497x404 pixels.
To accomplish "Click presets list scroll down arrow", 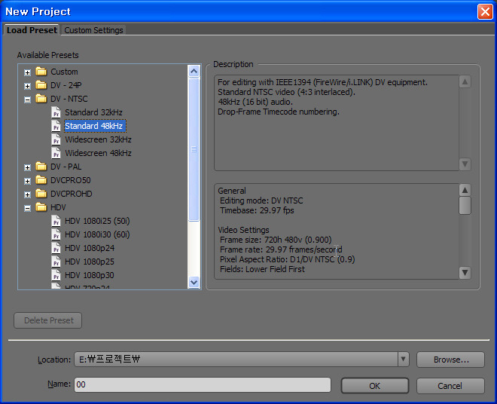I will tap(194, 282).
